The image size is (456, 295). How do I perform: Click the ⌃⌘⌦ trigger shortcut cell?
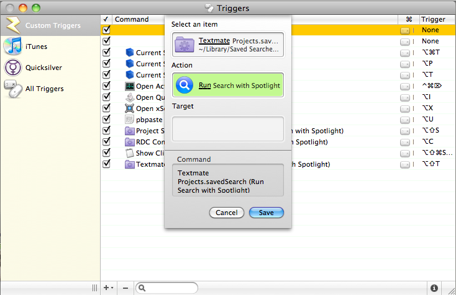[432, 86]
